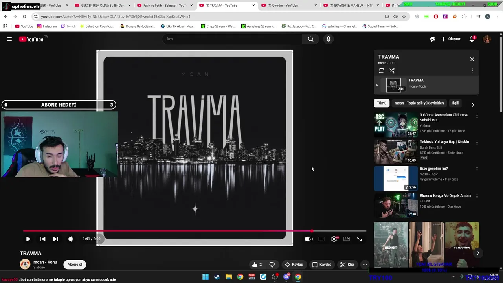Open Windows Start menu
This screenshot has height=283, width=503.
(206, 277)
